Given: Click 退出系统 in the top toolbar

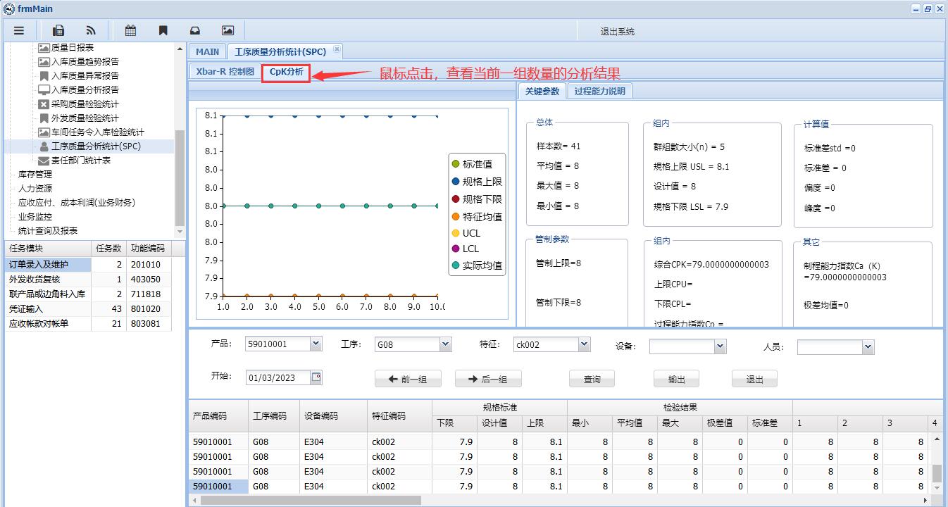Looking at the screenshot, I should (617, 32).
